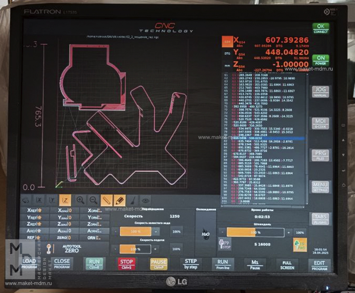Zoom out of the toolpath preview
Image resolution: width=355 pixels, height=293 pixels.
(x=93, y=200)
